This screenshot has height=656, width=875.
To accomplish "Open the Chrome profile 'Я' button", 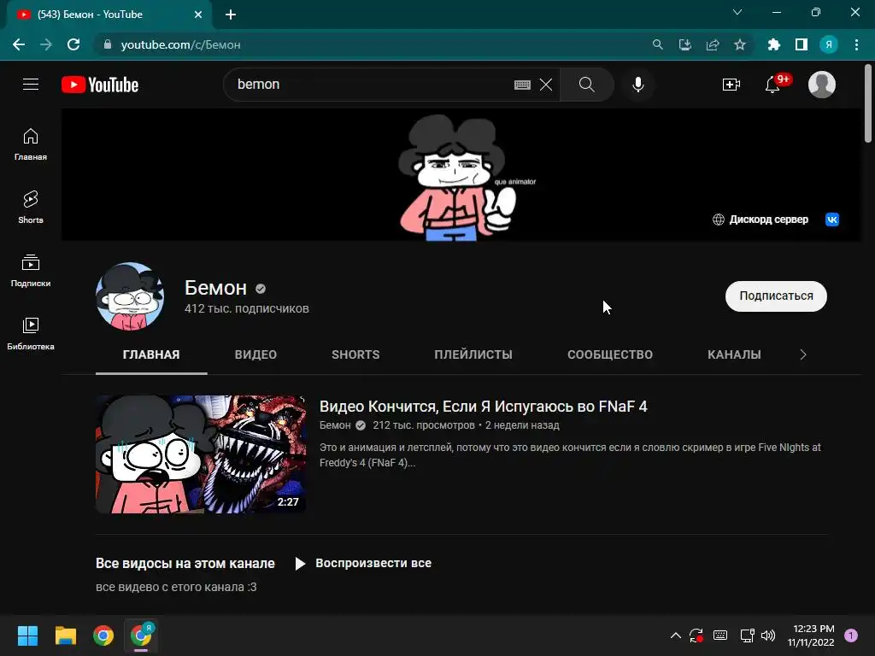I will [x=829, y=44].
